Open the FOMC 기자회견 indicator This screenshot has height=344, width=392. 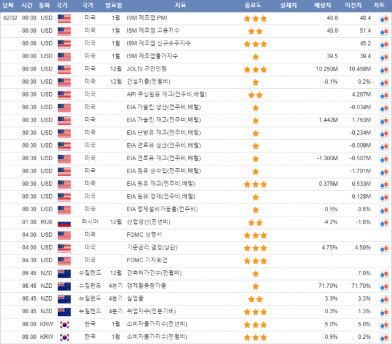click(x=146, y=260)
